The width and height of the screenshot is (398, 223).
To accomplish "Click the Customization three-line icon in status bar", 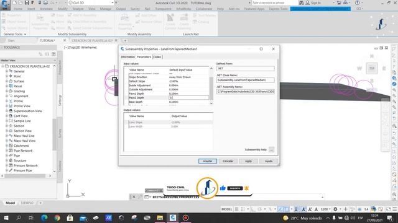I will [394, 209].
